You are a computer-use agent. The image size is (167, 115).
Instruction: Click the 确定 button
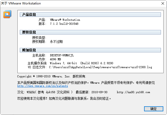154,109
